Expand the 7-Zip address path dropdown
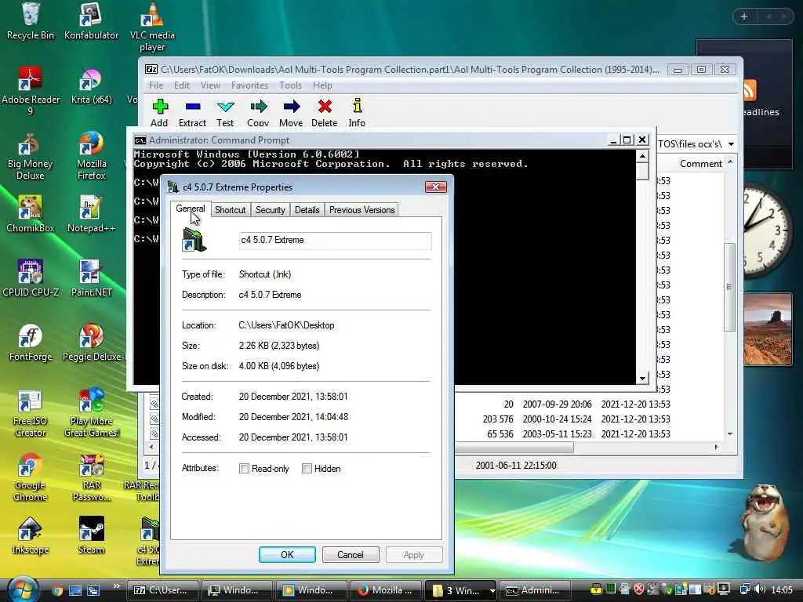The width and height of the screenshot is (803, 602). pyautogui.click(x=731, y=144)
